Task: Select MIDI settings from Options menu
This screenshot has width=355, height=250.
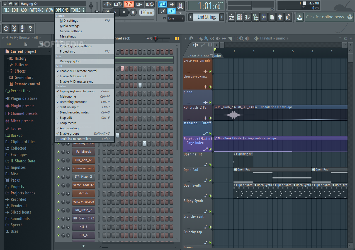Action: [x=84, y=21]
